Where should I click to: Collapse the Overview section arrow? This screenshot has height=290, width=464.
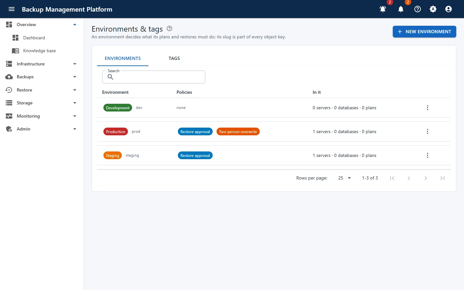tap(75, 24)
